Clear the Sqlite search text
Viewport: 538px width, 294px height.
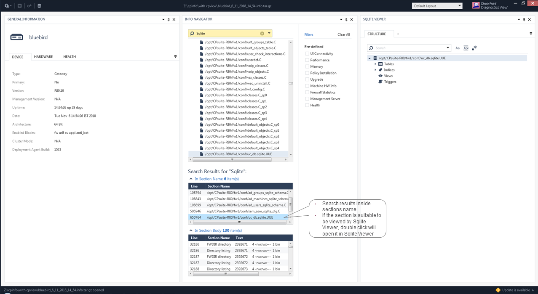pyautogui.click(x=262, y=33)
